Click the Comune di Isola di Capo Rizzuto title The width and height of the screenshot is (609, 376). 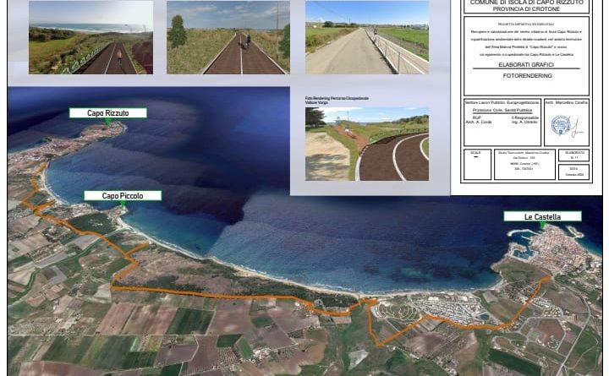click(526, 3)
